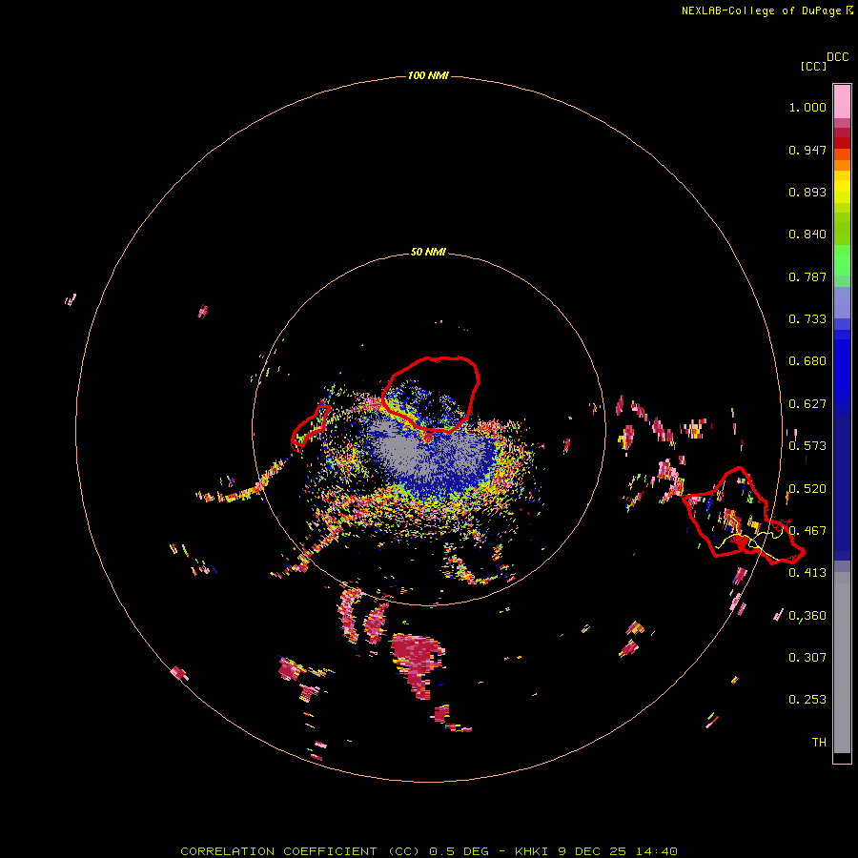Select the 50 NMI range ring label
The image size is (858, 858).
click(x=428, y=252)
